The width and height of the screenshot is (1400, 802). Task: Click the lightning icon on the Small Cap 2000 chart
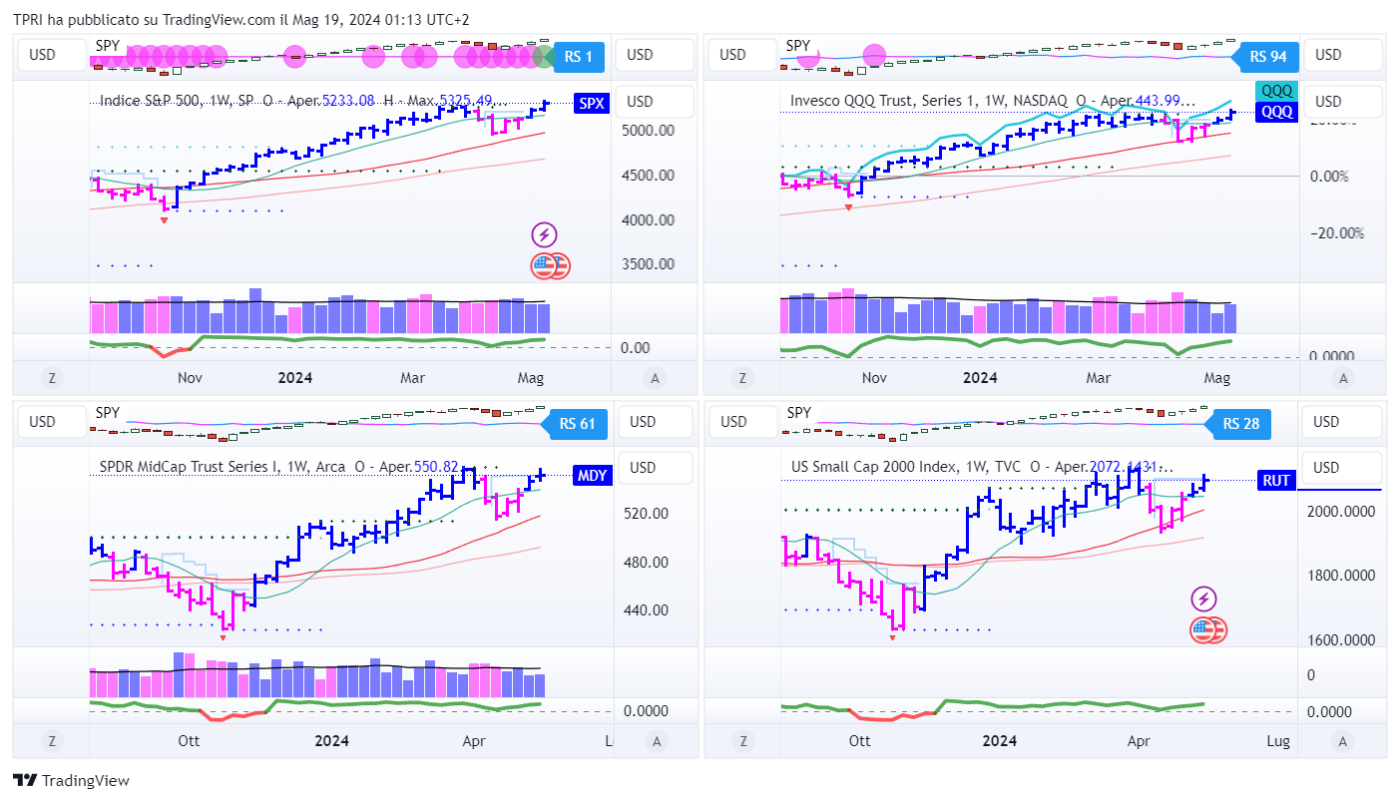[1204, 600]
